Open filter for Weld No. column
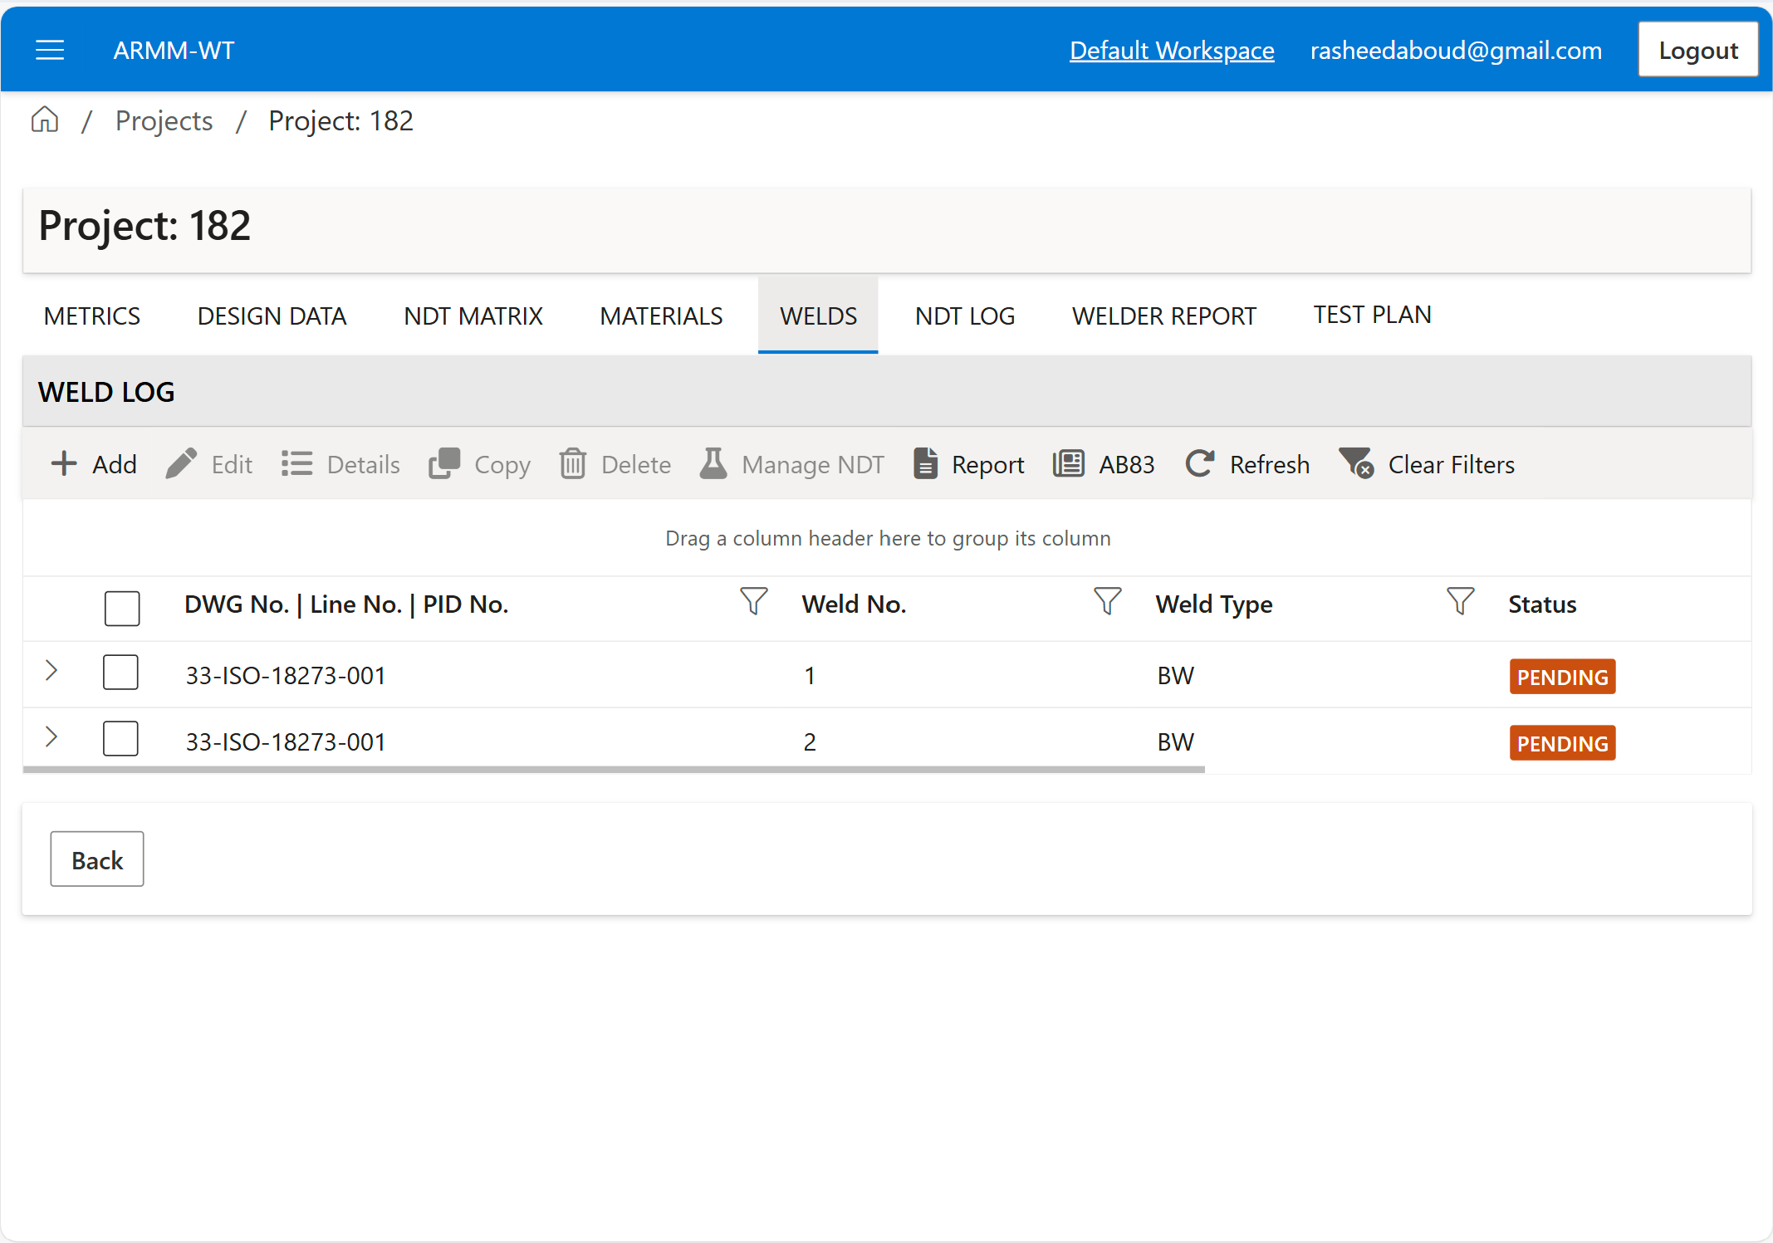Screen dimensions: 1773x1243 [1108, 601]
